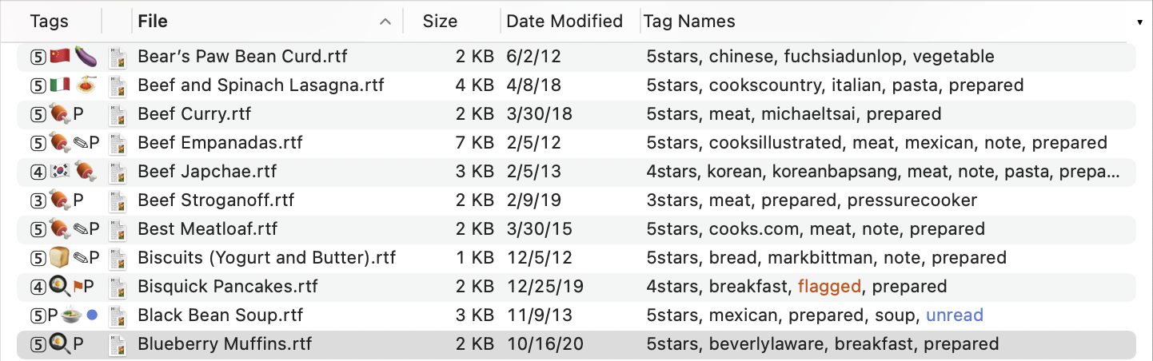Image resolution: width=1153 pixels, height=361 pixels.
Task: Open the column options dropdown arrow at far right
Action: click(1139, 22)
